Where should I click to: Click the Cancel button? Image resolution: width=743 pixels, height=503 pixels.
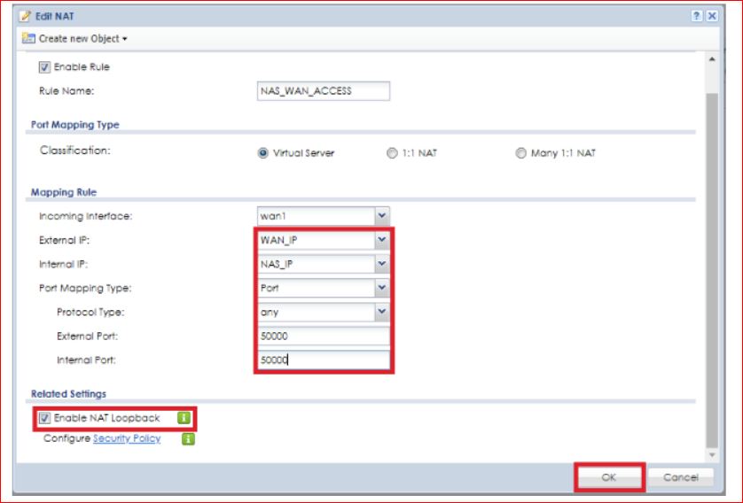point(680,477)
